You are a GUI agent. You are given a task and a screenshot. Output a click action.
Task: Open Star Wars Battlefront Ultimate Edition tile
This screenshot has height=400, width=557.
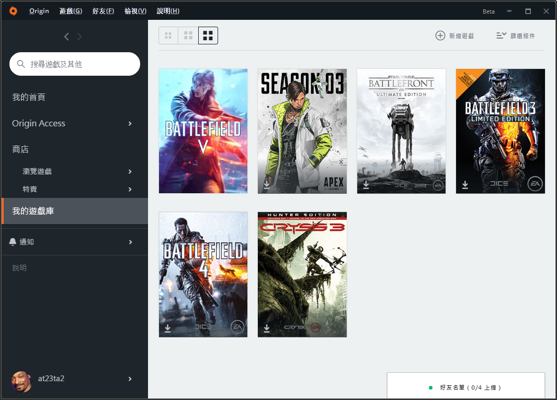402,131
